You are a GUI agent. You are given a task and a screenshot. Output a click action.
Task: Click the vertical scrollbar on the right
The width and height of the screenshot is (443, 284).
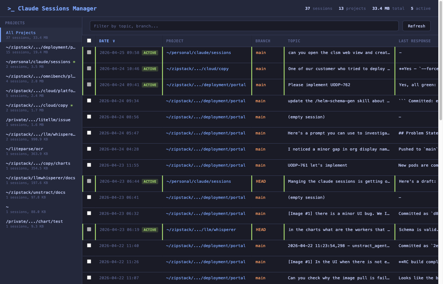click(440, 63)
